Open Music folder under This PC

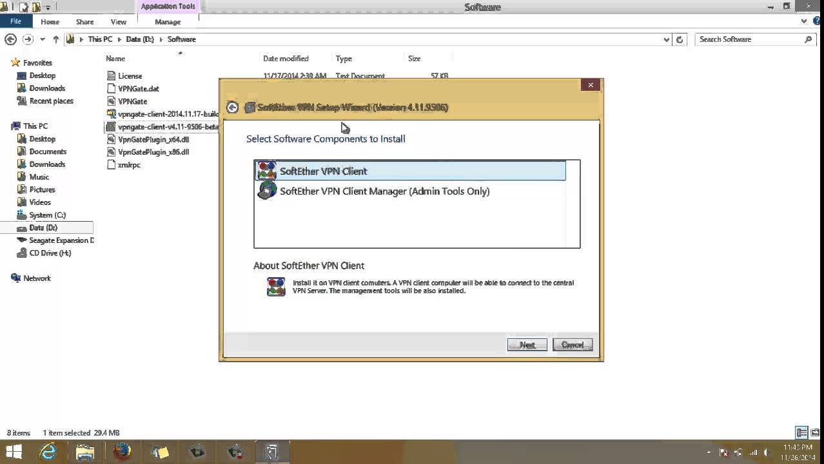coord(39,177)
